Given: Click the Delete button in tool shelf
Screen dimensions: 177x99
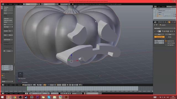Looking at the screenshot, I should (x=8, y=22).
